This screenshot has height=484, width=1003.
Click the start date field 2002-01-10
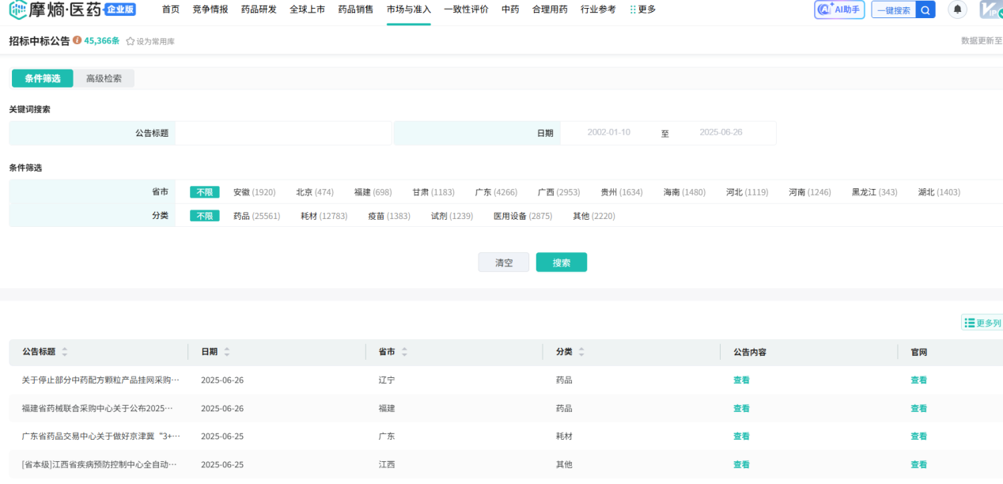608,133
